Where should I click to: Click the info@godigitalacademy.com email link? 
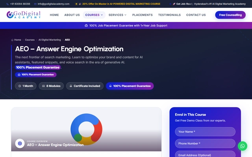coord(54,4)
